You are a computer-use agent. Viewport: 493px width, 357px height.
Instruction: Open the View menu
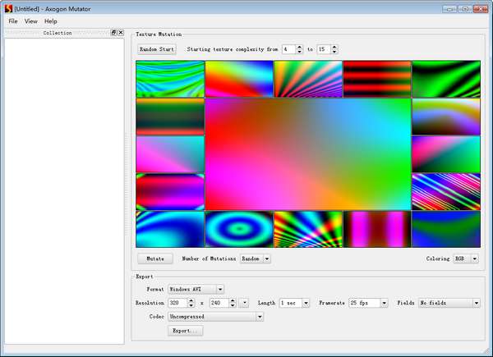[30, 21]
